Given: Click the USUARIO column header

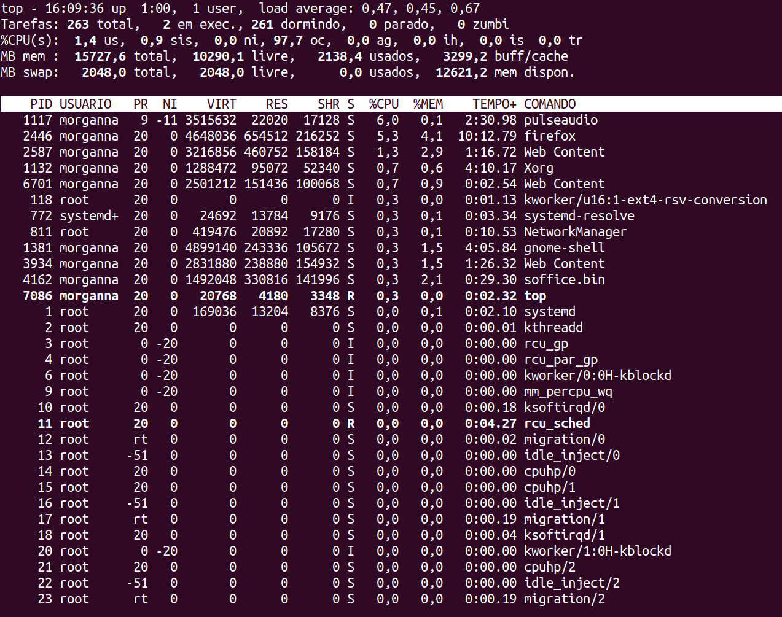Looking at the screenshot, I should point(86,104).
